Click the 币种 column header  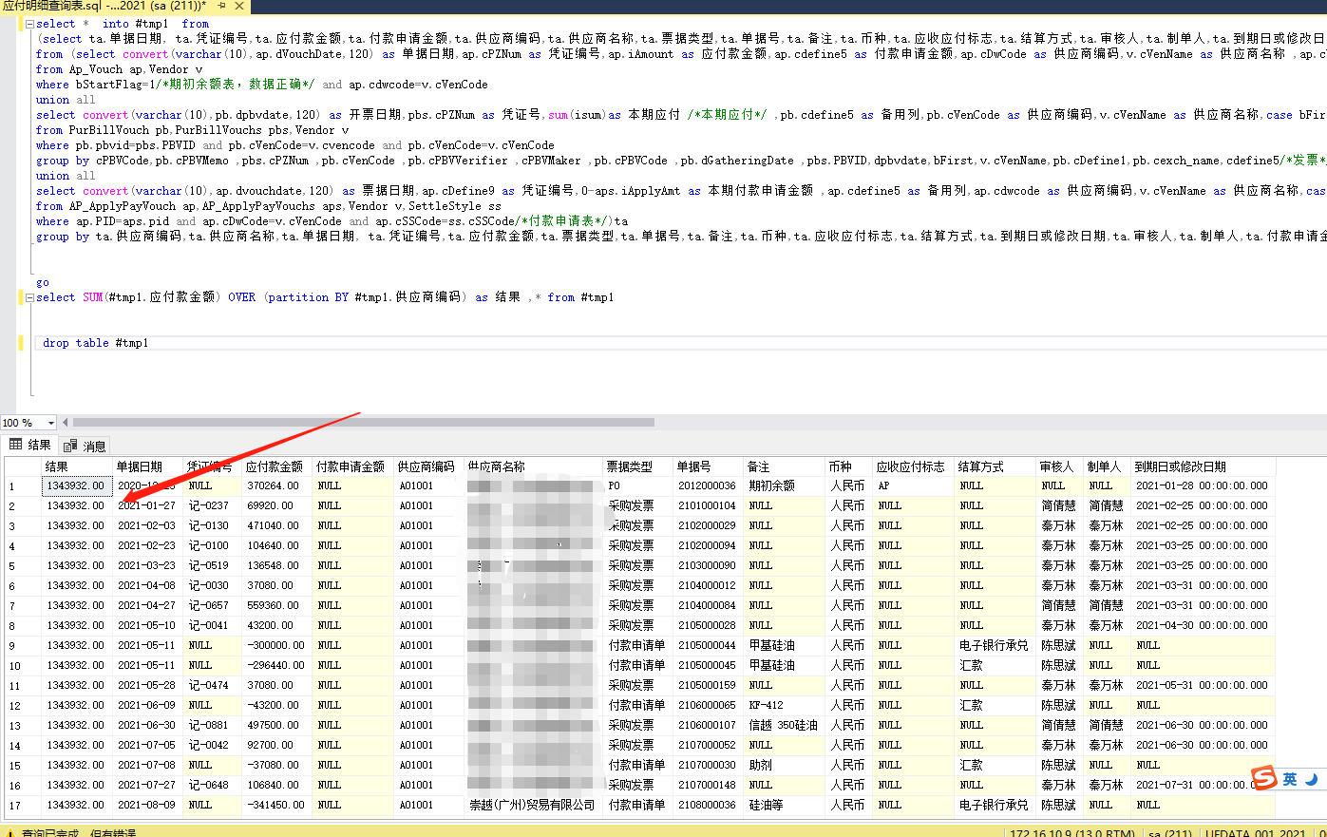click(849, 466)
